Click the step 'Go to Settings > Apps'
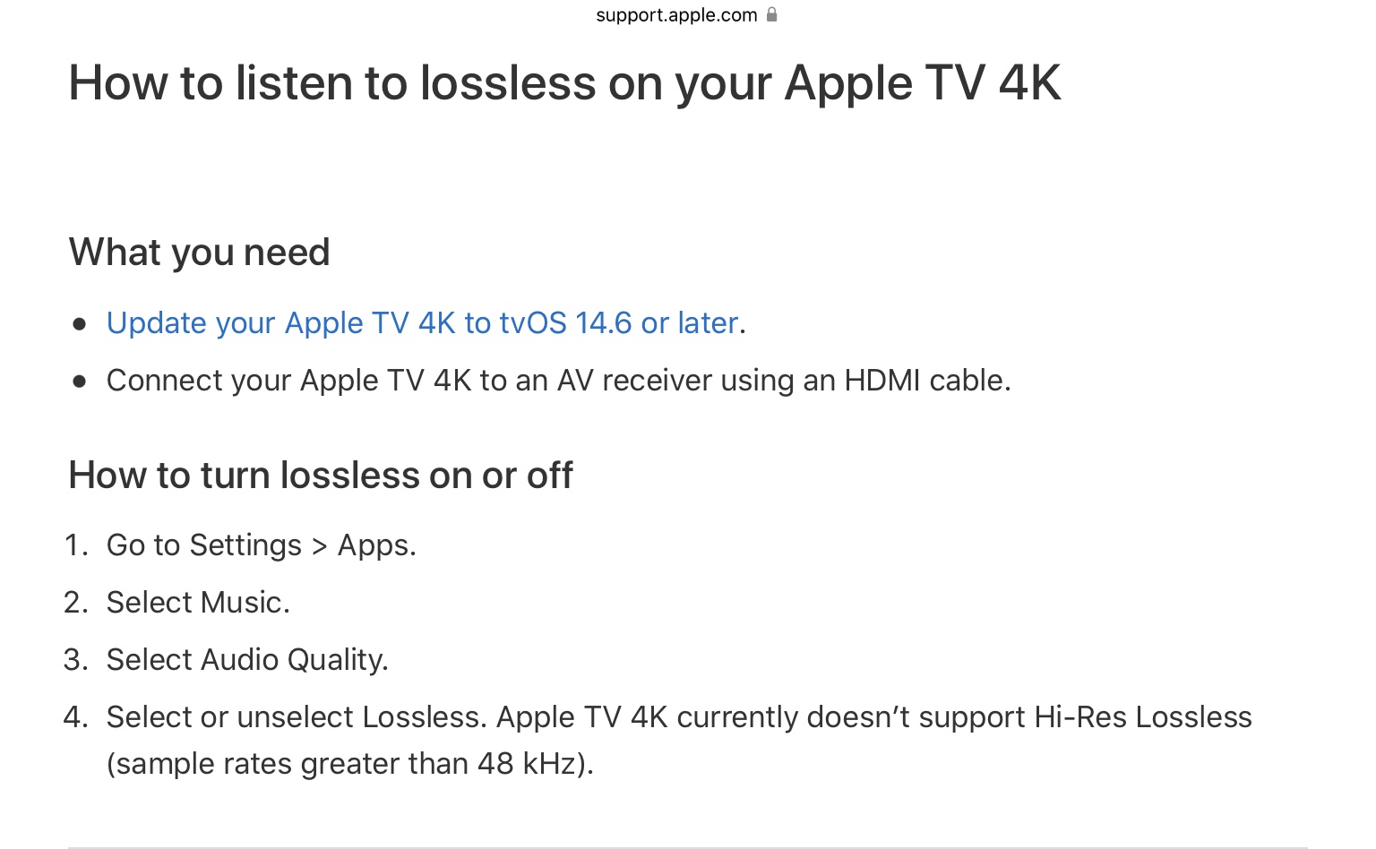The width and height of the screenshot is (1376, 849). pos(261,545)
